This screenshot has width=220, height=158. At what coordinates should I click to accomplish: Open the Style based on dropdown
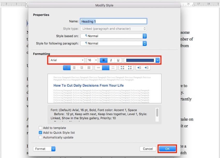113,36
